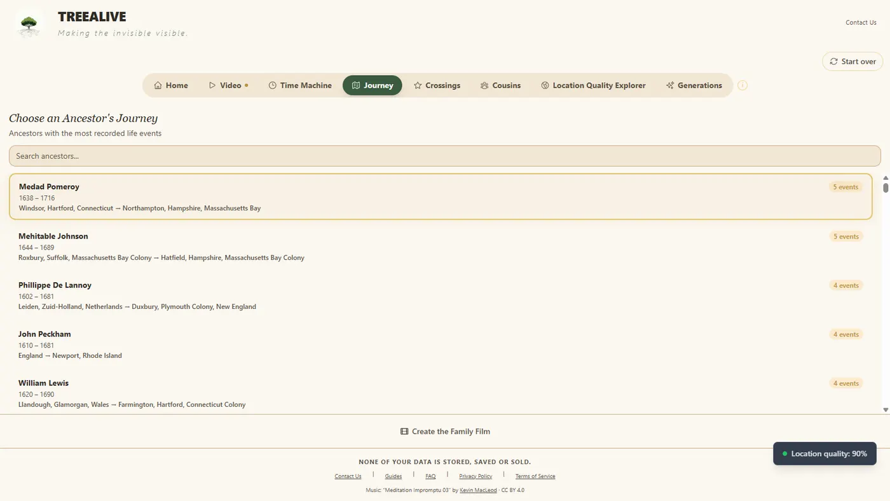
Task: Click the Choose an Ancestor's Journey heading
Action: pyautogui.click(x=83, y=118)
